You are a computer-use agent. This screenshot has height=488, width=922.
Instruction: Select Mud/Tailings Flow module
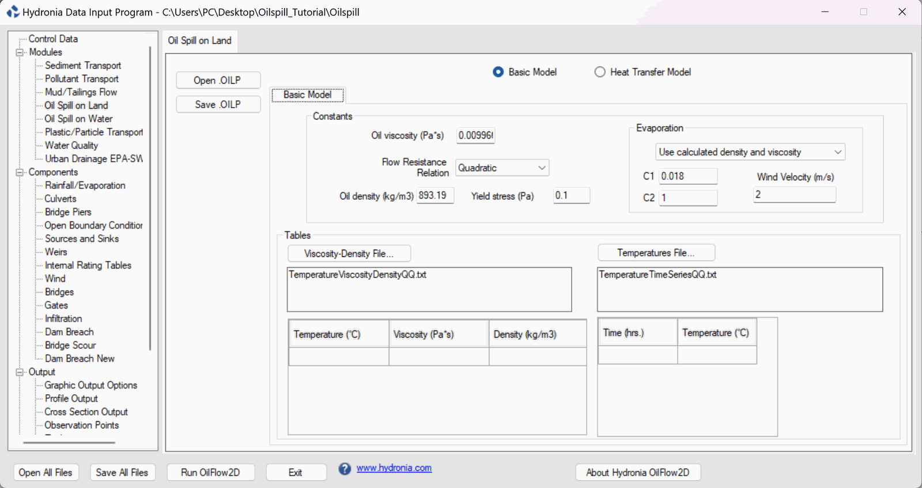[x=81, y=92]
